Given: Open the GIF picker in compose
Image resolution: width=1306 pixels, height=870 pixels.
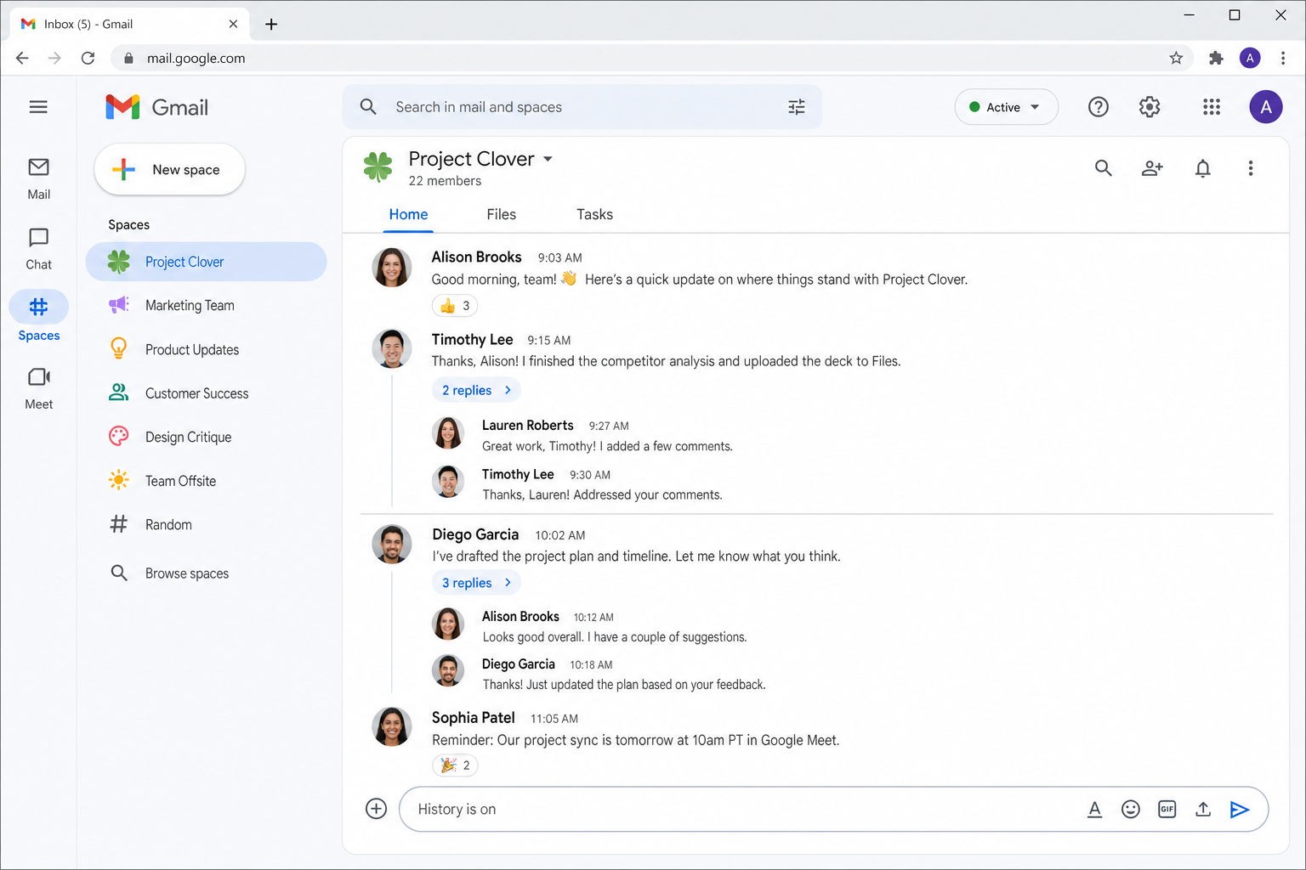Looking at the screenshot, I should pos(1167,810).
